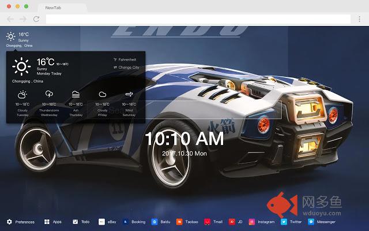
Task: Collapse the weather widget via top-left sun icon
Action: tap(10, 36)
